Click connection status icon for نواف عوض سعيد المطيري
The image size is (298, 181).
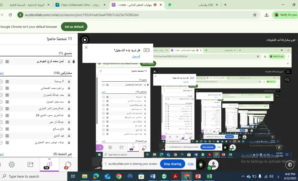tap(7, 142)
